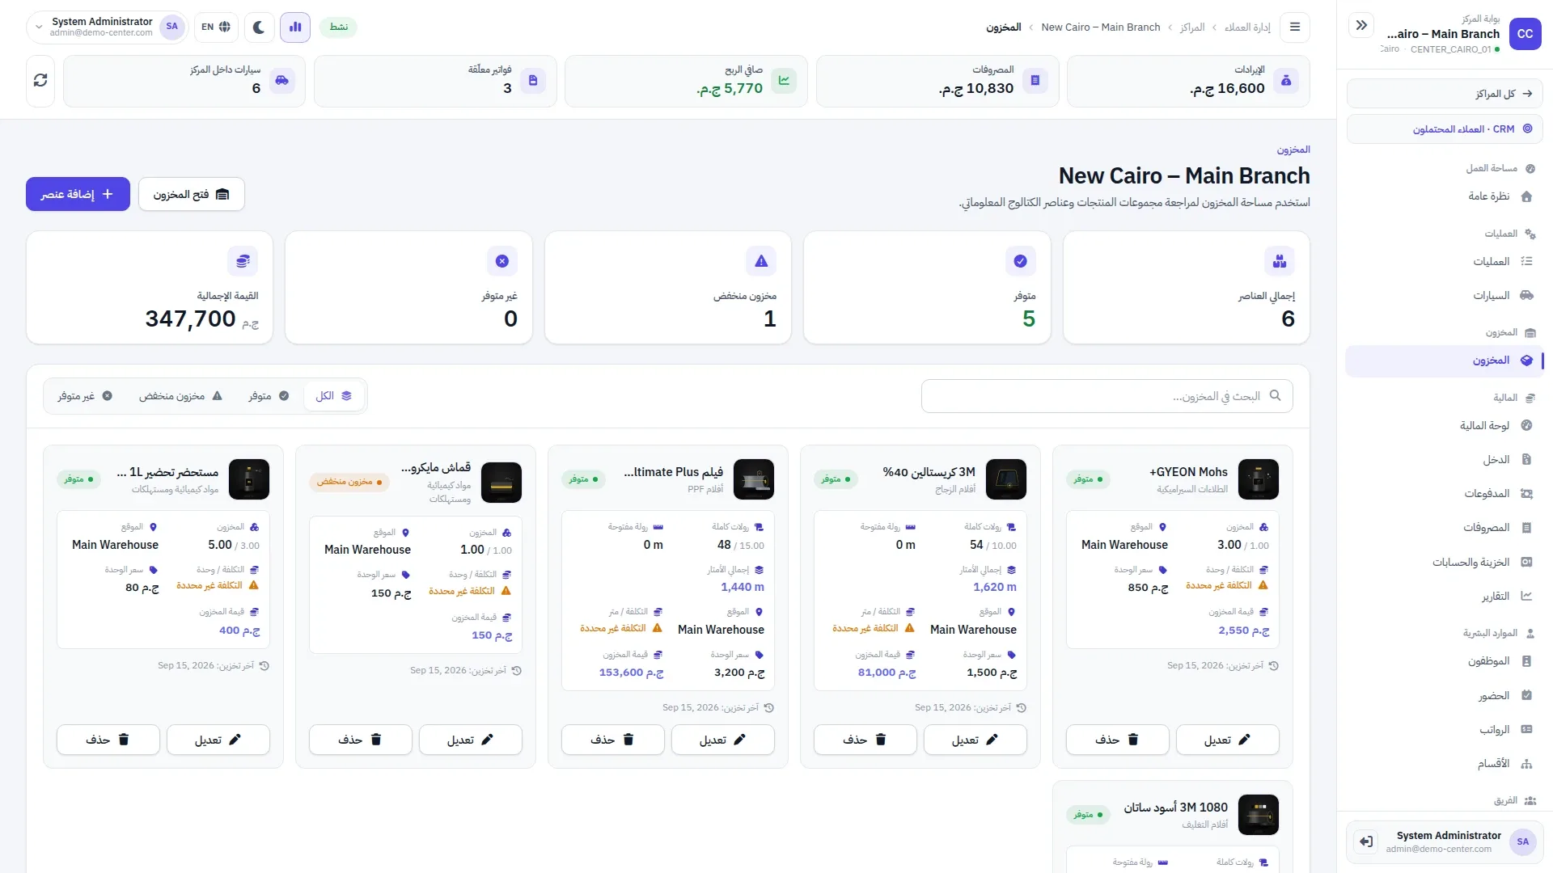
Task: Select the مخزون منخفض filter tab
Action: click(180, 396)
